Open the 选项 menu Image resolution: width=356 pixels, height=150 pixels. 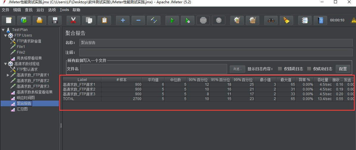(x=52, y=10)
